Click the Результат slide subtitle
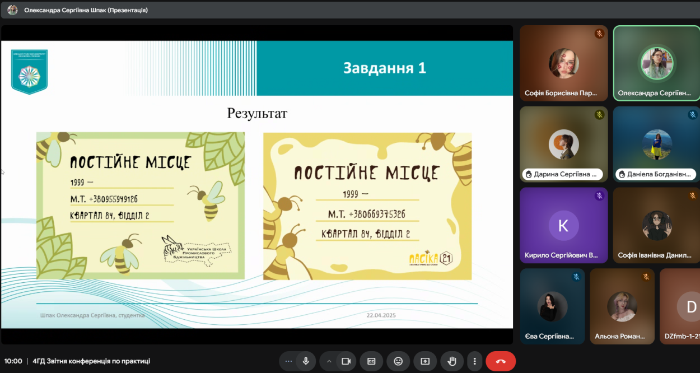Viewport: 700px width, 373px height. [257, 114]
